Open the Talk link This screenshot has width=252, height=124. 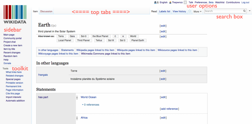pos(191,2)
